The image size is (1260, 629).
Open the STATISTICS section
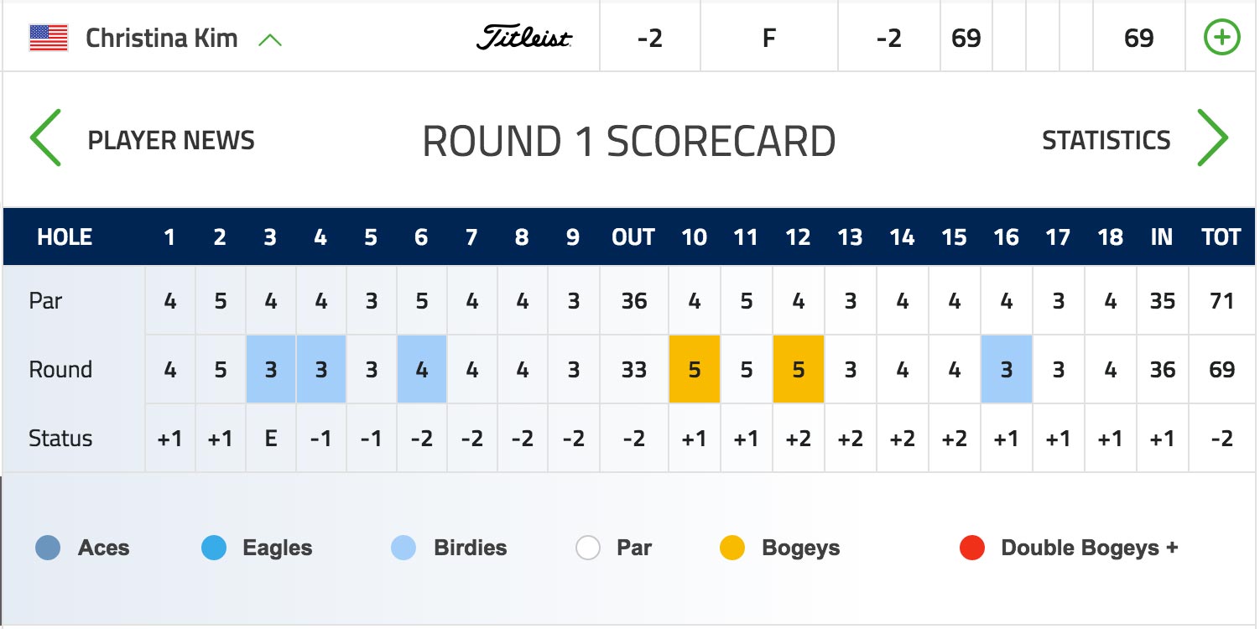pos(1106,140)
